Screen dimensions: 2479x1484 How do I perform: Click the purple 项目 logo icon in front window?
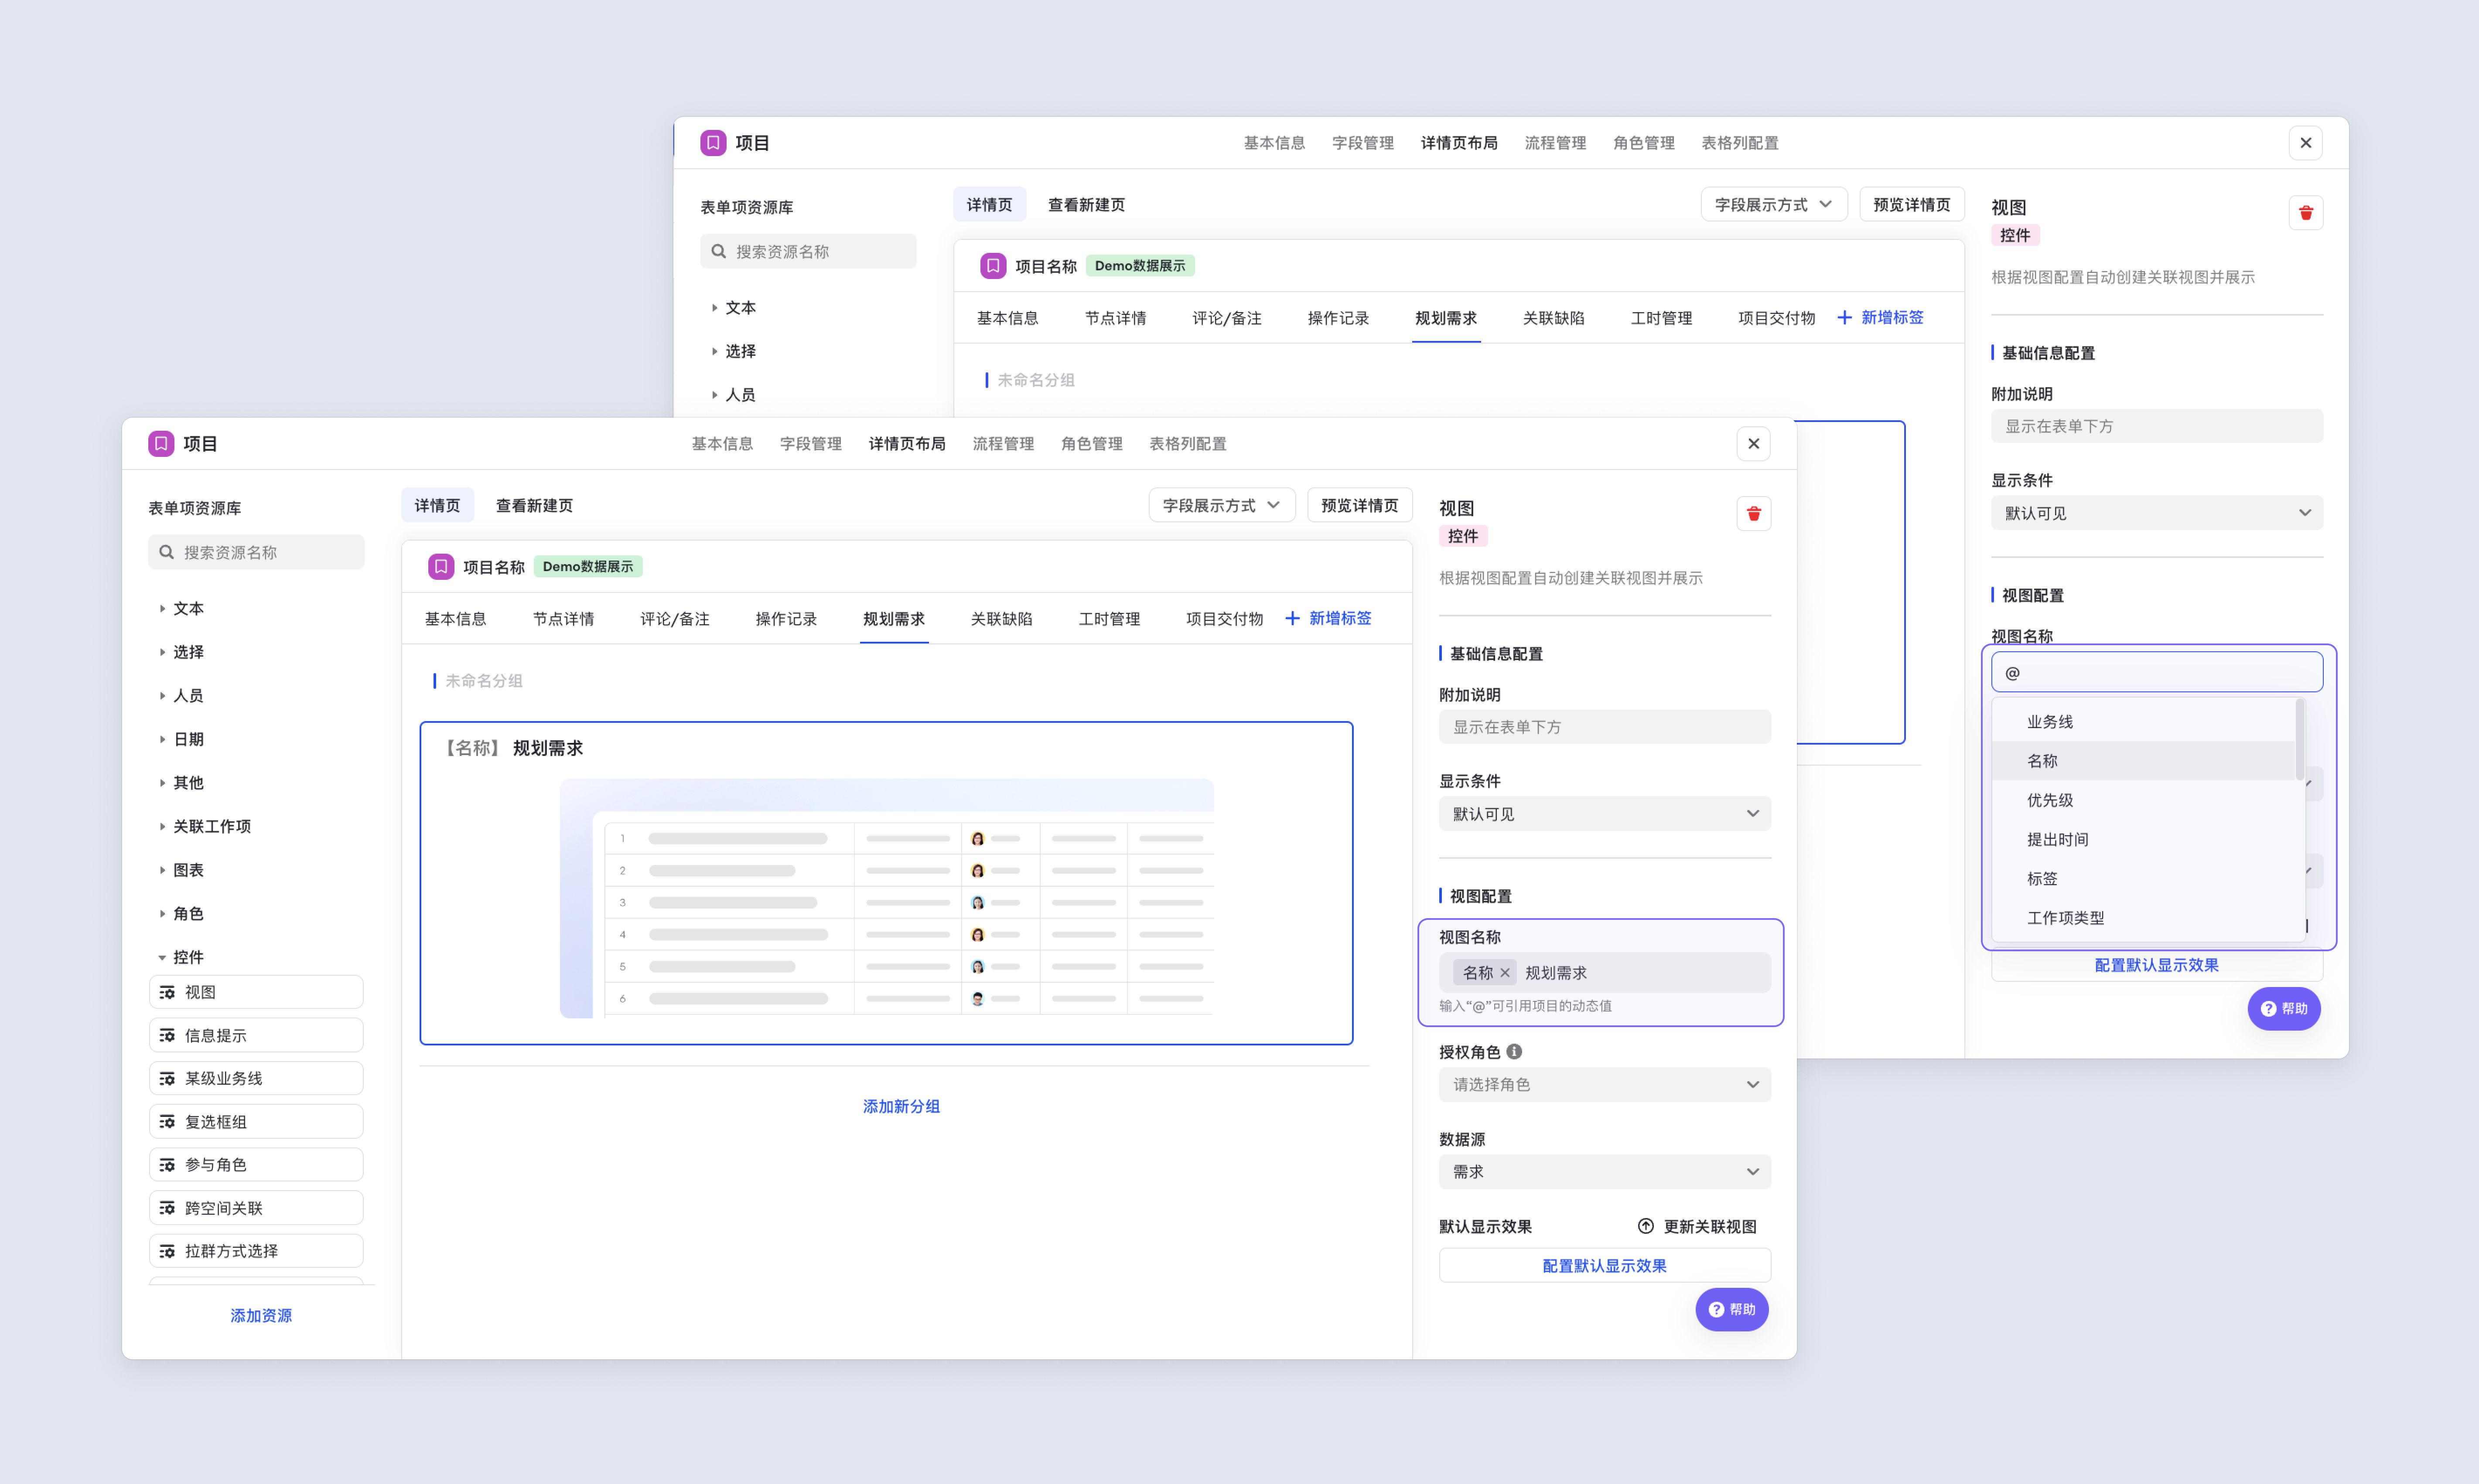tap(160, 443)
